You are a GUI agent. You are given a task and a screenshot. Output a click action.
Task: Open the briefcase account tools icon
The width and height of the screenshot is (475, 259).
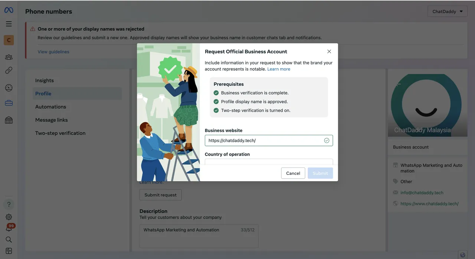coord(9,103)
